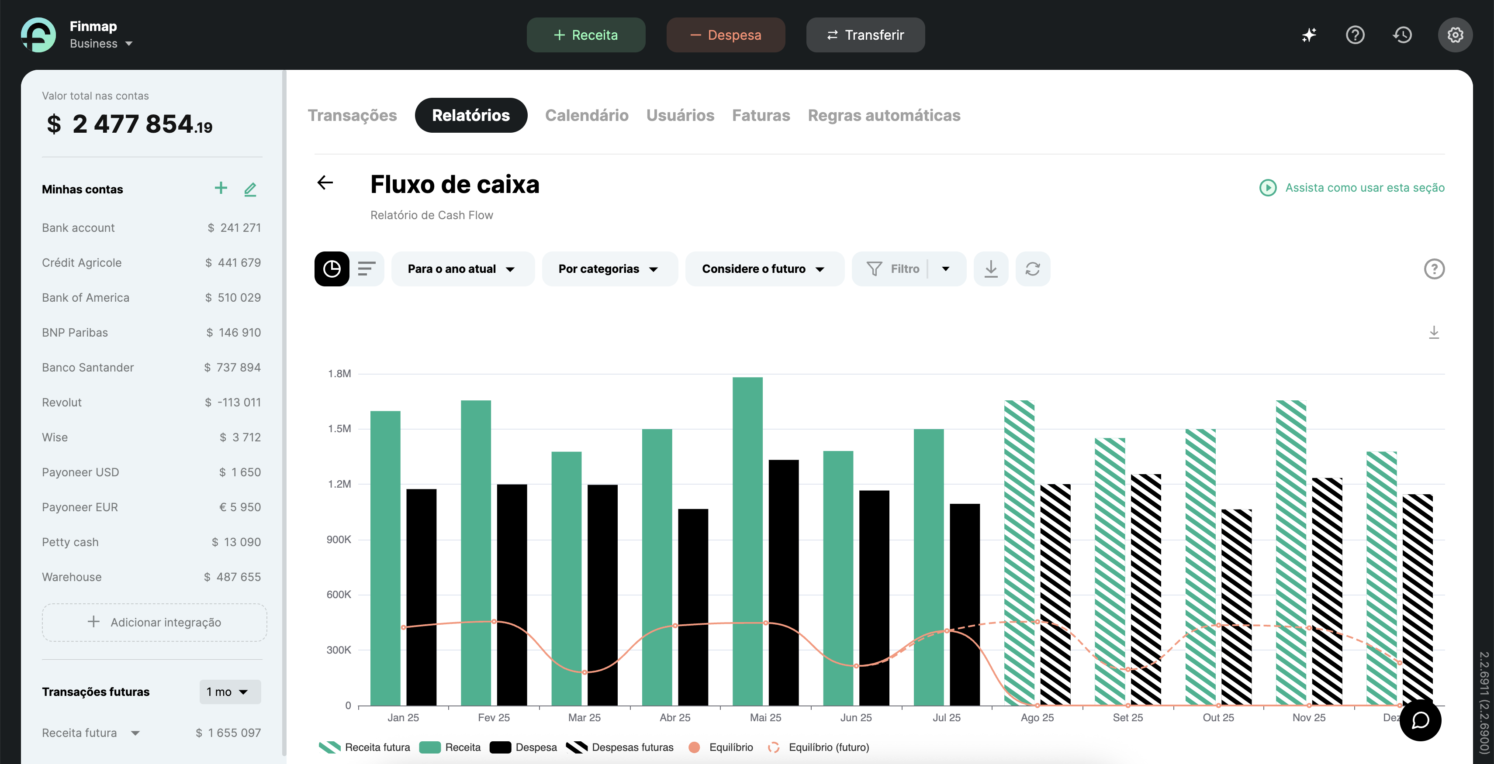This screenshot has width=1494, height=764.
Task: Open the Calendário tab
Action: [586, 115]
